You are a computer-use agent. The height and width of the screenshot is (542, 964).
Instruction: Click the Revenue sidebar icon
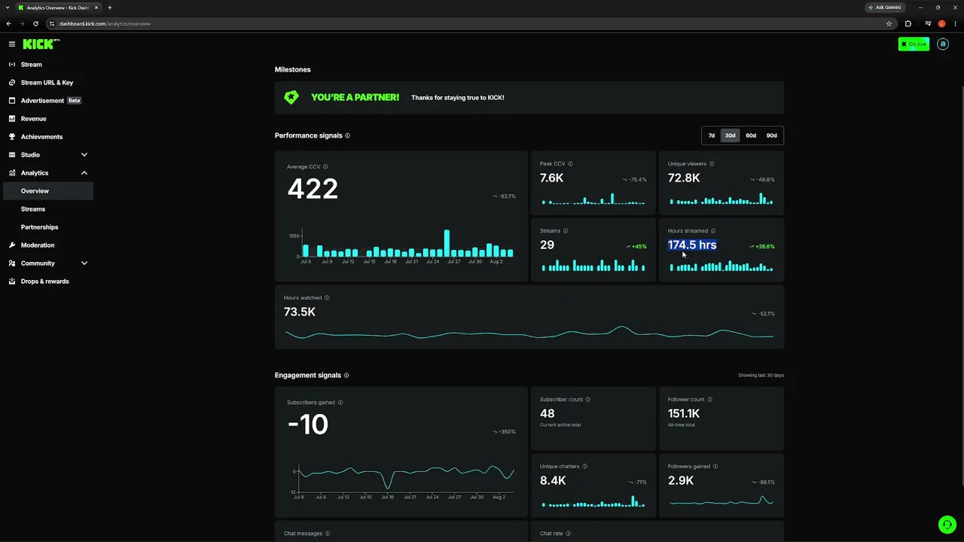pos(12,119)
